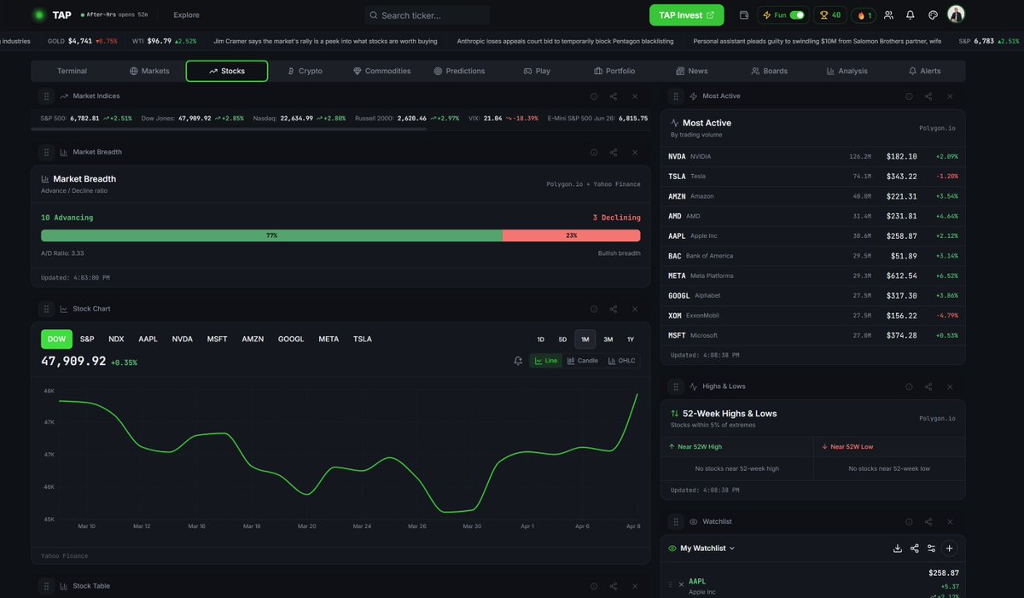Focus the Search ticker input field
Viewport: 1024px width, 598px height.
coord(427,15)
